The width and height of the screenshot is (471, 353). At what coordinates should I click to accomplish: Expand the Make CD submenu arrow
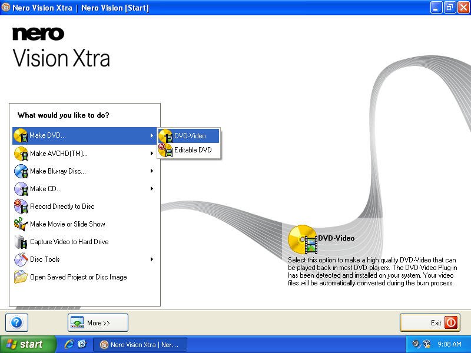pos(152,189)
